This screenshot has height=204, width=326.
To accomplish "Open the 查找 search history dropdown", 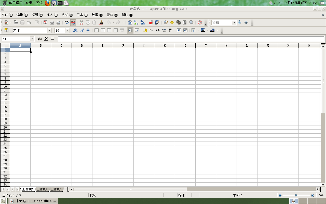I will click(x=234, y=23).
